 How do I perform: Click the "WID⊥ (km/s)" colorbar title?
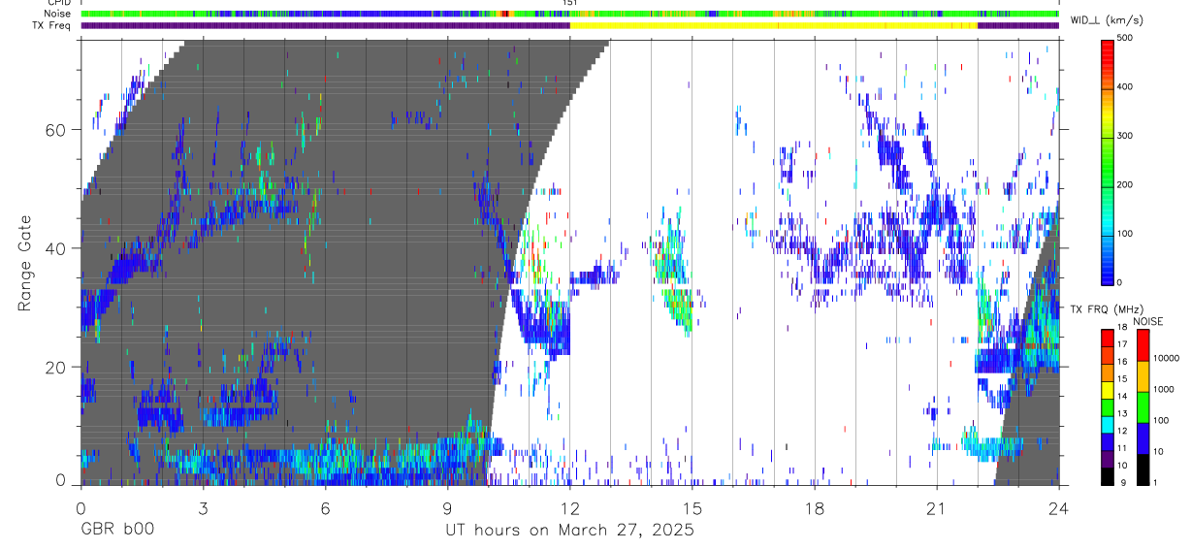pos(1108,19)
